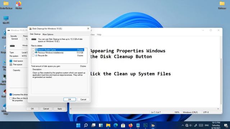Viewport: 230px width, 129px height.
Task: Open the touch keyboard tray icon
Action: point(201,125)
